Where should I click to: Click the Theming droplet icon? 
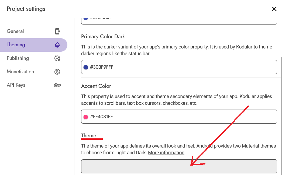click(x=57, y=45)
